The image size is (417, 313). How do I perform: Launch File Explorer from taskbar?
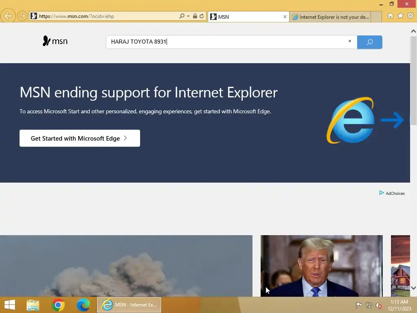pos(33,305)
